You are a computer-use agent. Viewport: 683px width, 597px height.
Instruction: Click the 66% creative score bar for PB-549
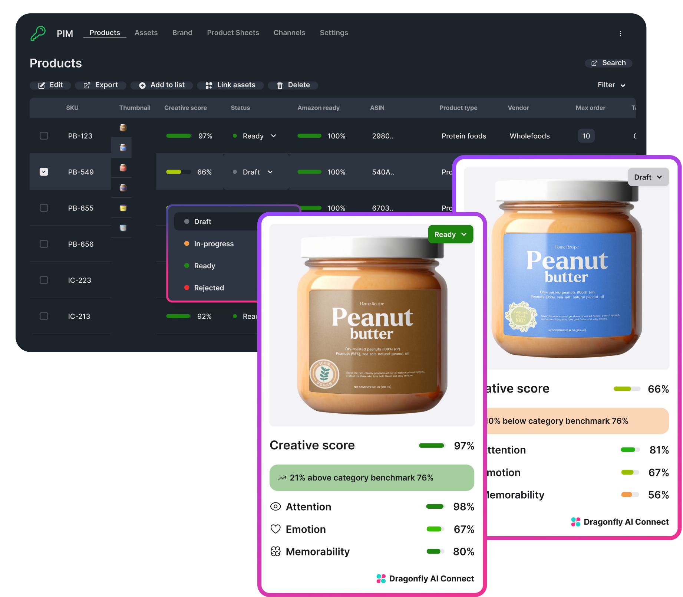[179, 172]
